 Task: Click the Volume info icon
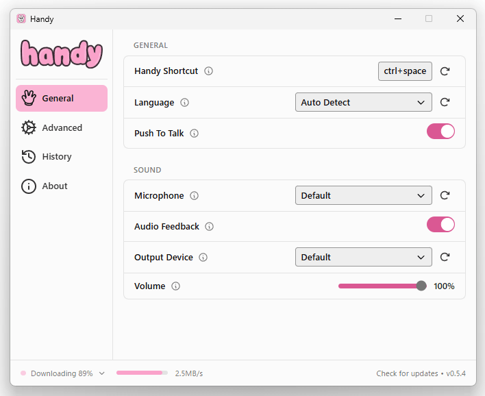tap(176, 286)
